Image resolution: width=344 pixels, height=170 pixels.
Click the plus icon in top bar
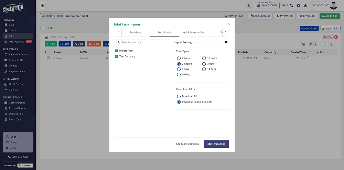(x=43, y=6)
